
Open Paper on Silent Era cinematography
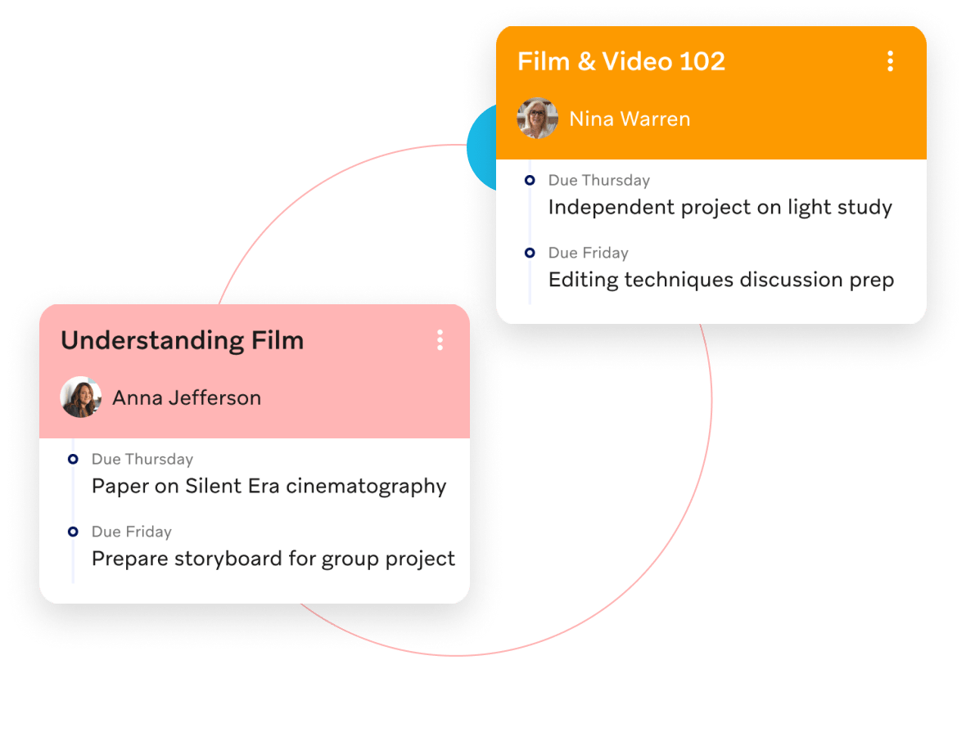pyautogui.click(x=269, y=487)
